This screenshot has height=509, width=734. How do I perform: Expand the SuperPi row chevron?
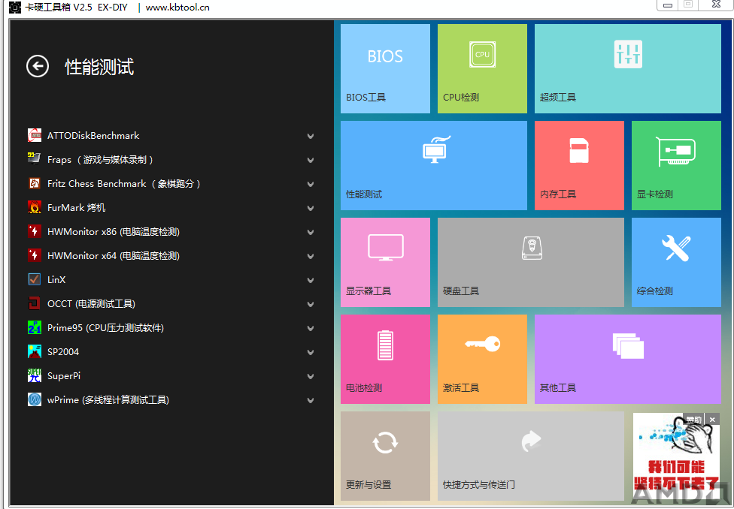click(x=311, y=376)
